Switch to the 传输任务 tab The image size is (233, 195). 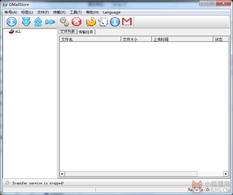(86, 32)
